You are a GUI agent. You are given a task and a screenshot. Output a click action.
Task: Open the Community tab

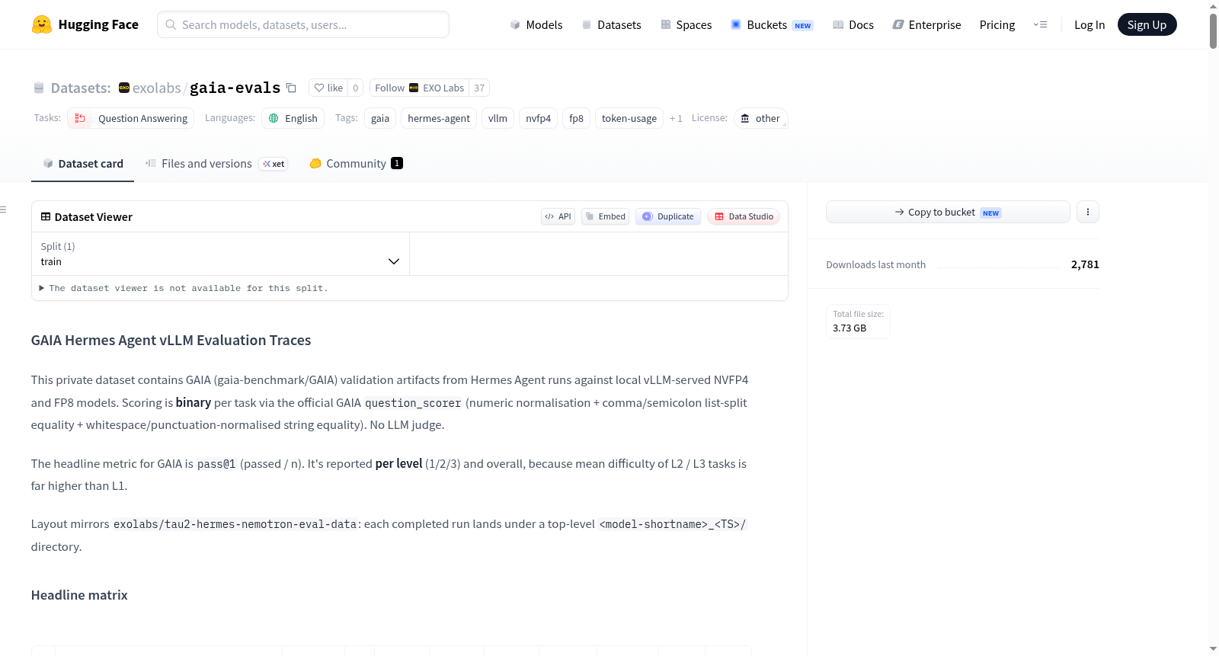[356, 163]
